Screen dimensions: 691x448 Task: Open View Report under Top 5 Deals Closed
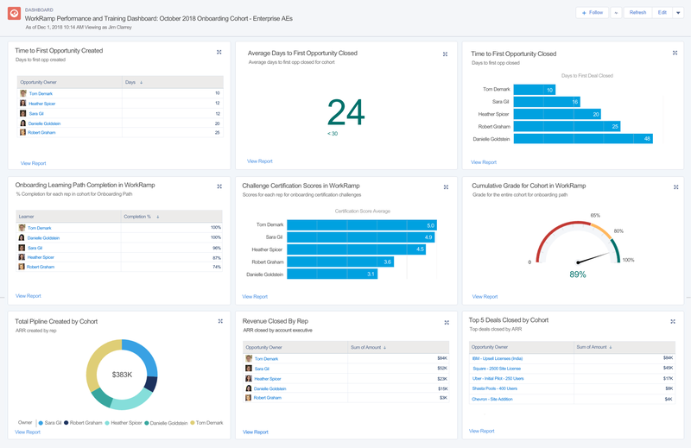pyautogui.click(x=481, y=432)
